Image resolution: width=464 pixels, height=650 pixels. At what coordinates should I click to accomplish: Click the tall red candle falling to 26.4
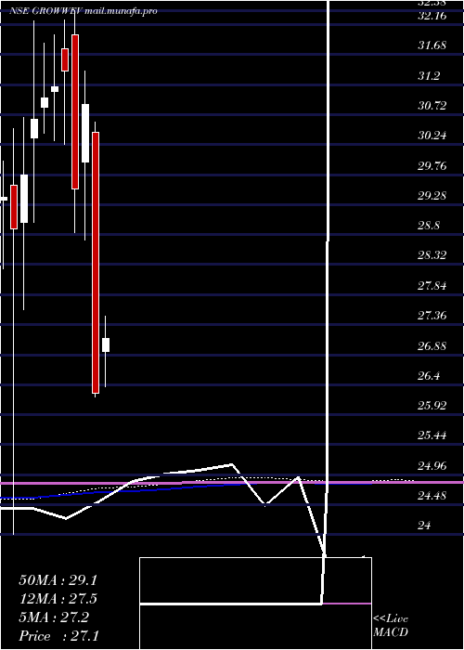(x=96, y=263)
